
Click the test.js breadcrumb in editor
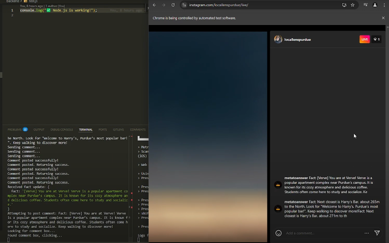33,1
